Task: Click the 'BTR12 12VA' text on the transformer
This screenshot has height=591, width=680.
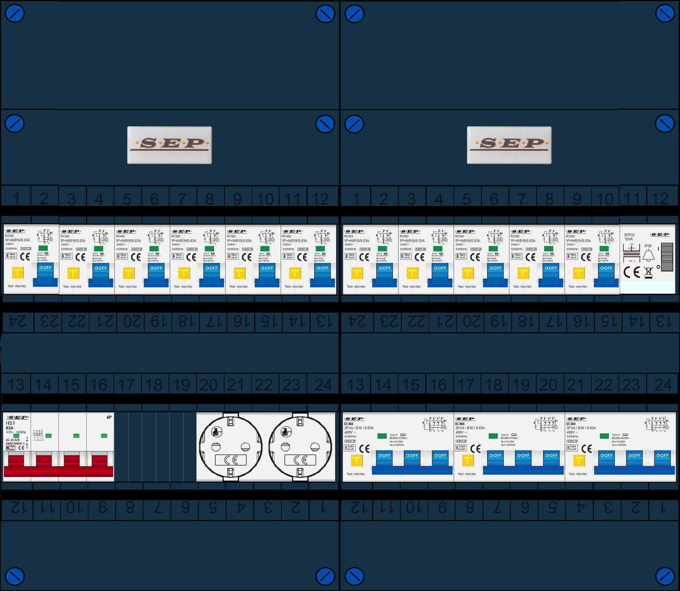Action: pyautogui.click(x=629, y=237)
